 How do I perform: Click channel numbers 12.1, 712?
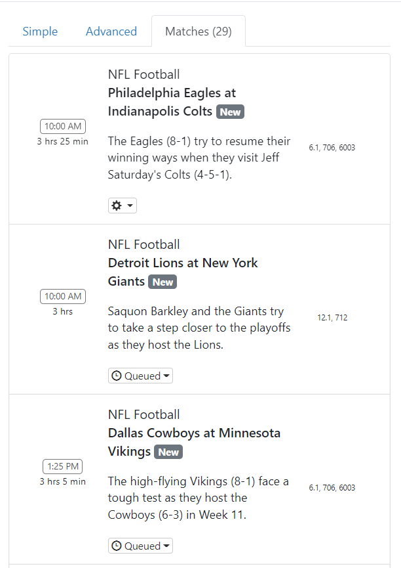332,318
